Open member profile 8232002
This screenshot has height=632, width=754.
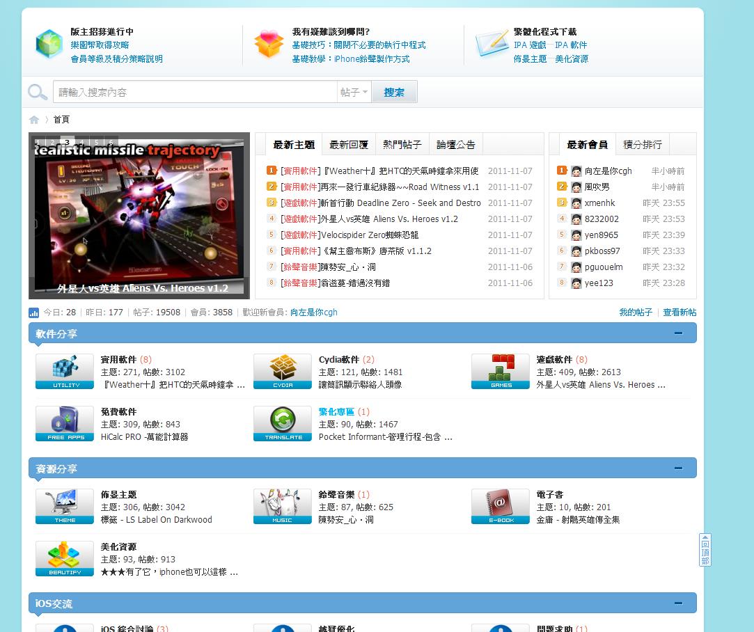point(602,219)
